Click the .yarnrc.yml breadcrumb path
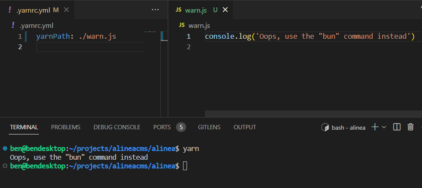Viewport: 422px width, 188px height. pos(36,26)
